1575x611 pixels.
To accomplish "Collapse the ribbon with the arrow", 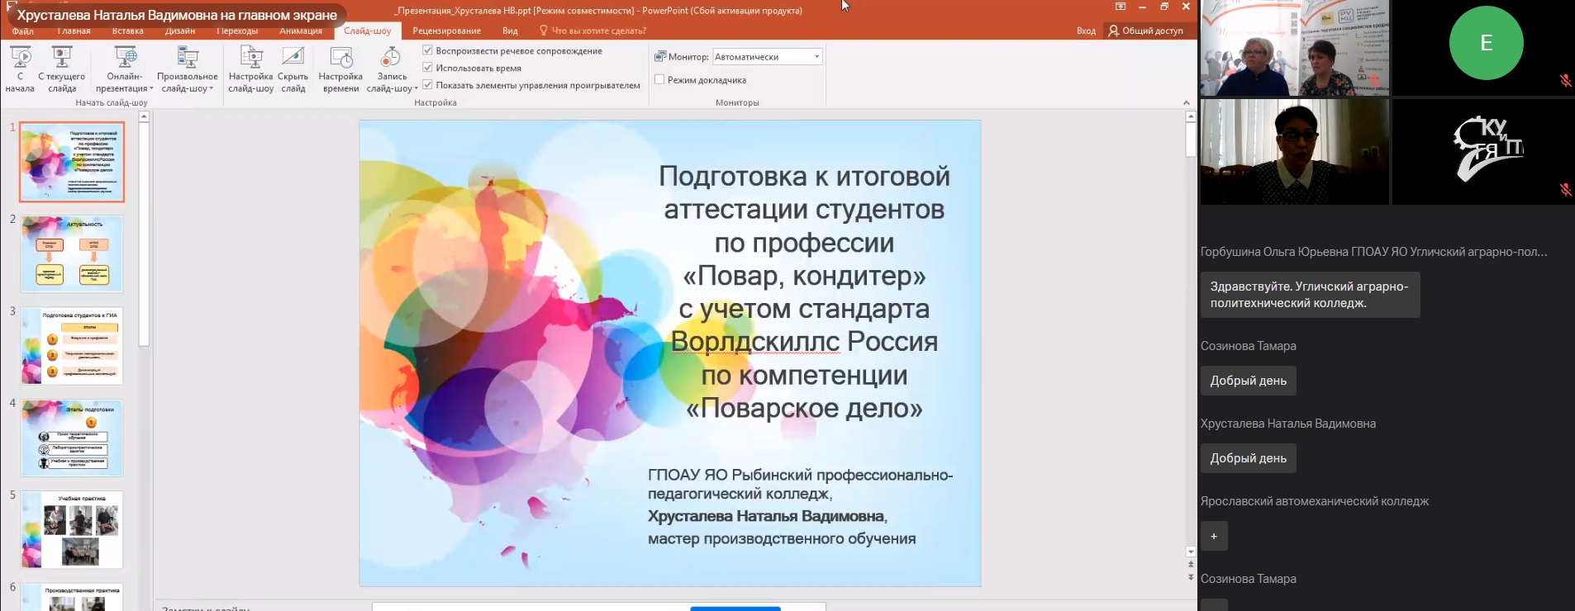I will (1187, 102).
